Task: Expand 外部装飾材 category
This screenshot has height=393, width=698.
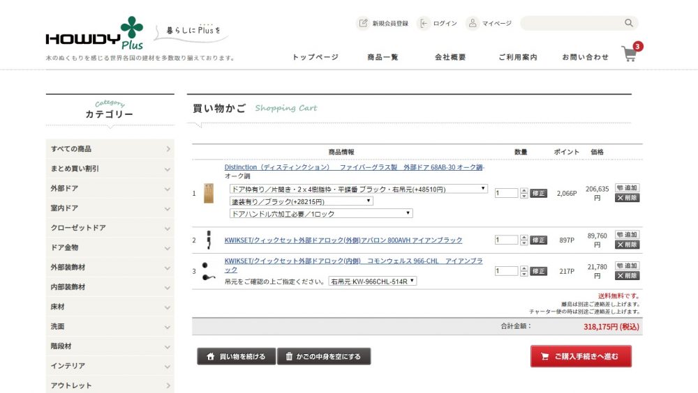Action: 110,267
